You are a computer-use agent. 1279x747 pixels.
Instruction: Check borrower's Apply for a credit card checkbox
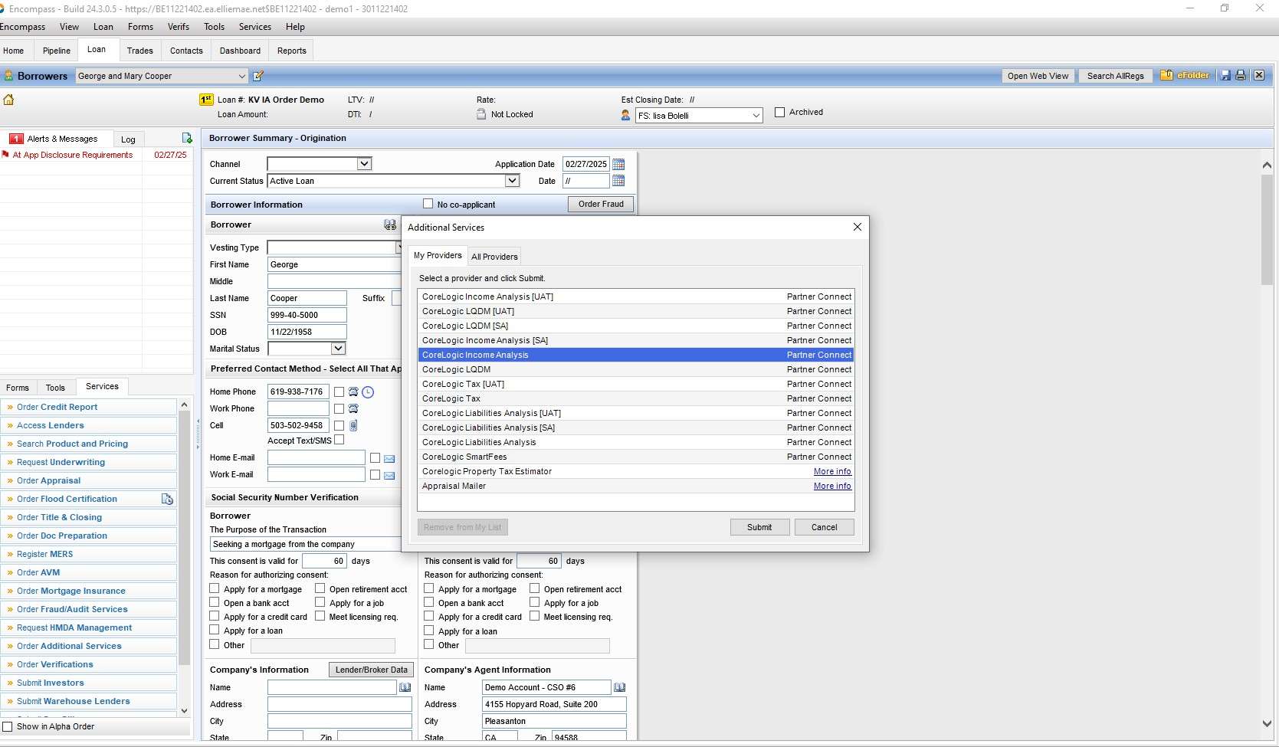(x=215, y=616)
